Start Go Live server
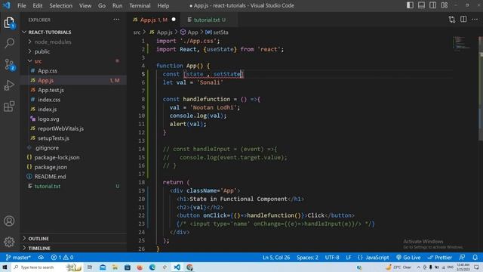This screenshot has height=272, width=483. point(408,258)
